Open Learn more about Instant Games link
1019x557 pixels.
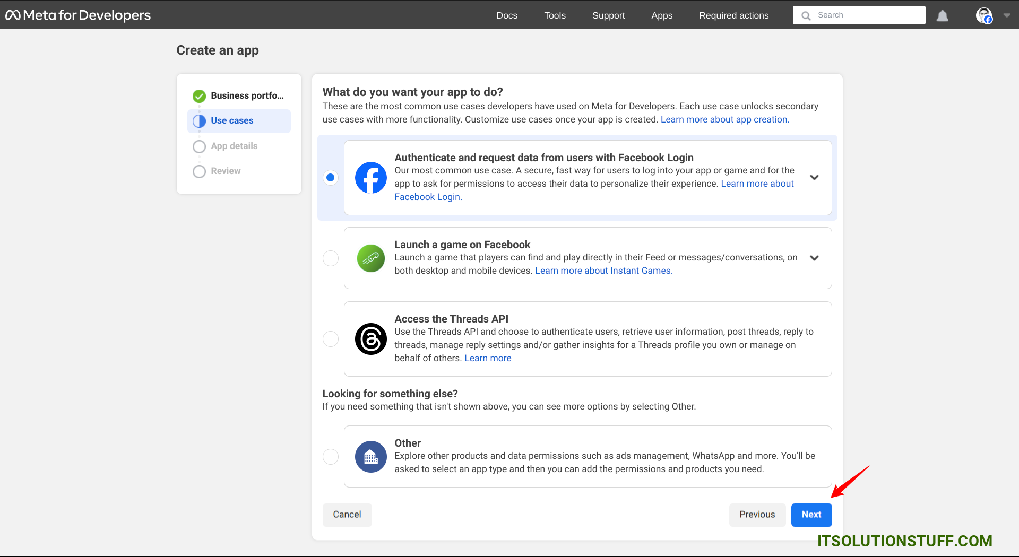pyautogui.click(x=603, y=271)
